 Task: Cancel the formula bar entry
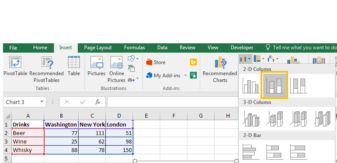pos(67,102)
